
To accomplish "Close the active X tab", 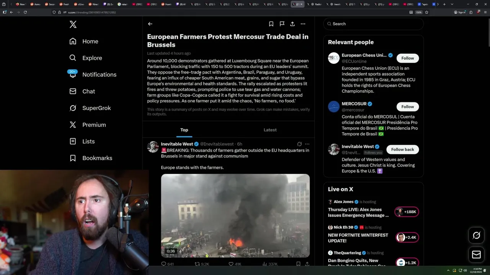I will coord(302,4).
